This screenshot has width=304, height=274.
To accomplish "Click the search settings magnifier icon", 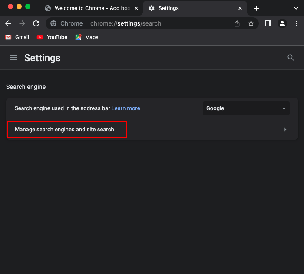I will [x=291, y=58].
